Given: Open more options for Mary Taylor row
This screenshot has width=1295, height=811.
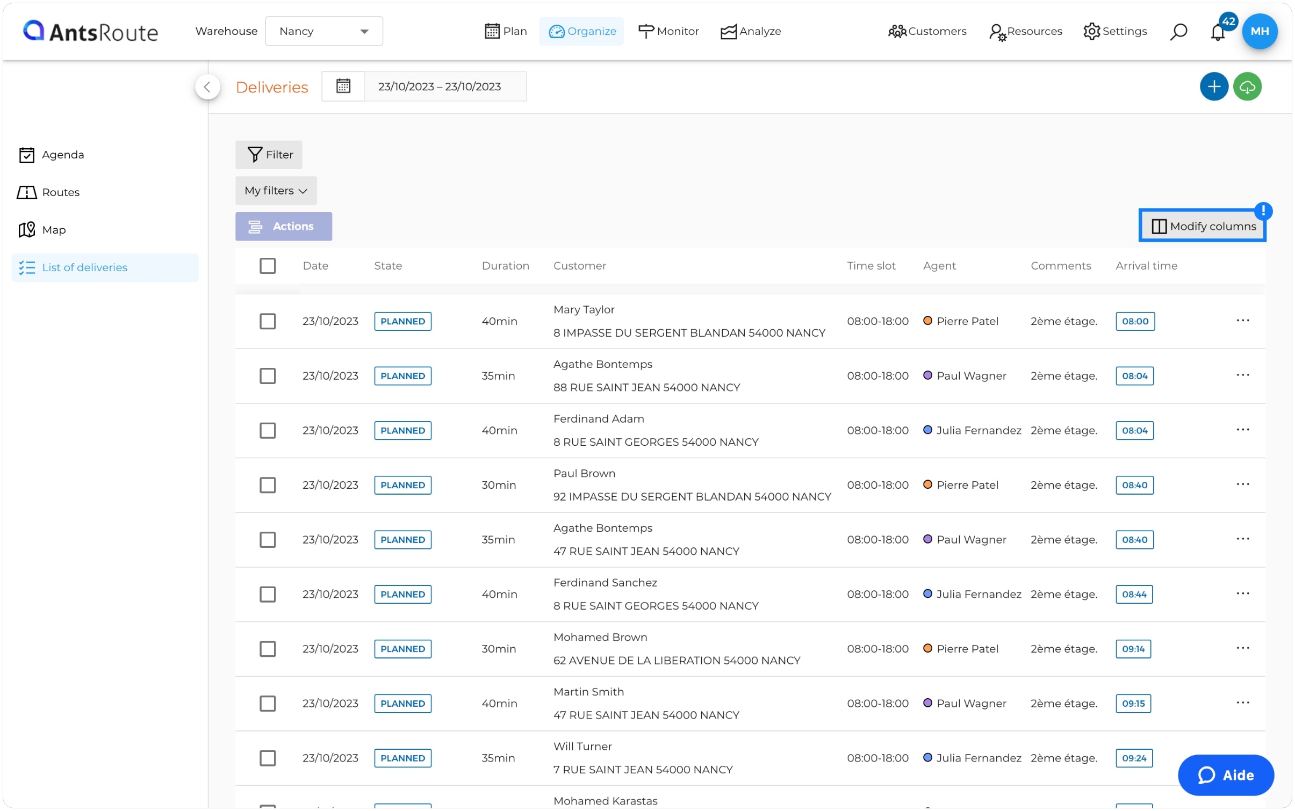Looking at the screenshot, I should [x=1242, y=320].
